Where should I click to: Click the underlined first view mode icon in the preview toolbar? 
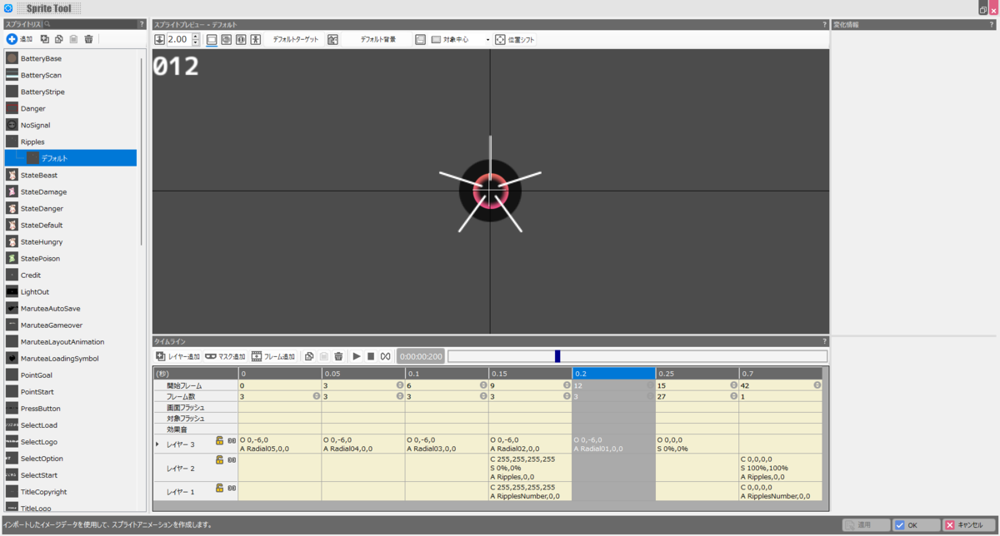tap(212, 39)
